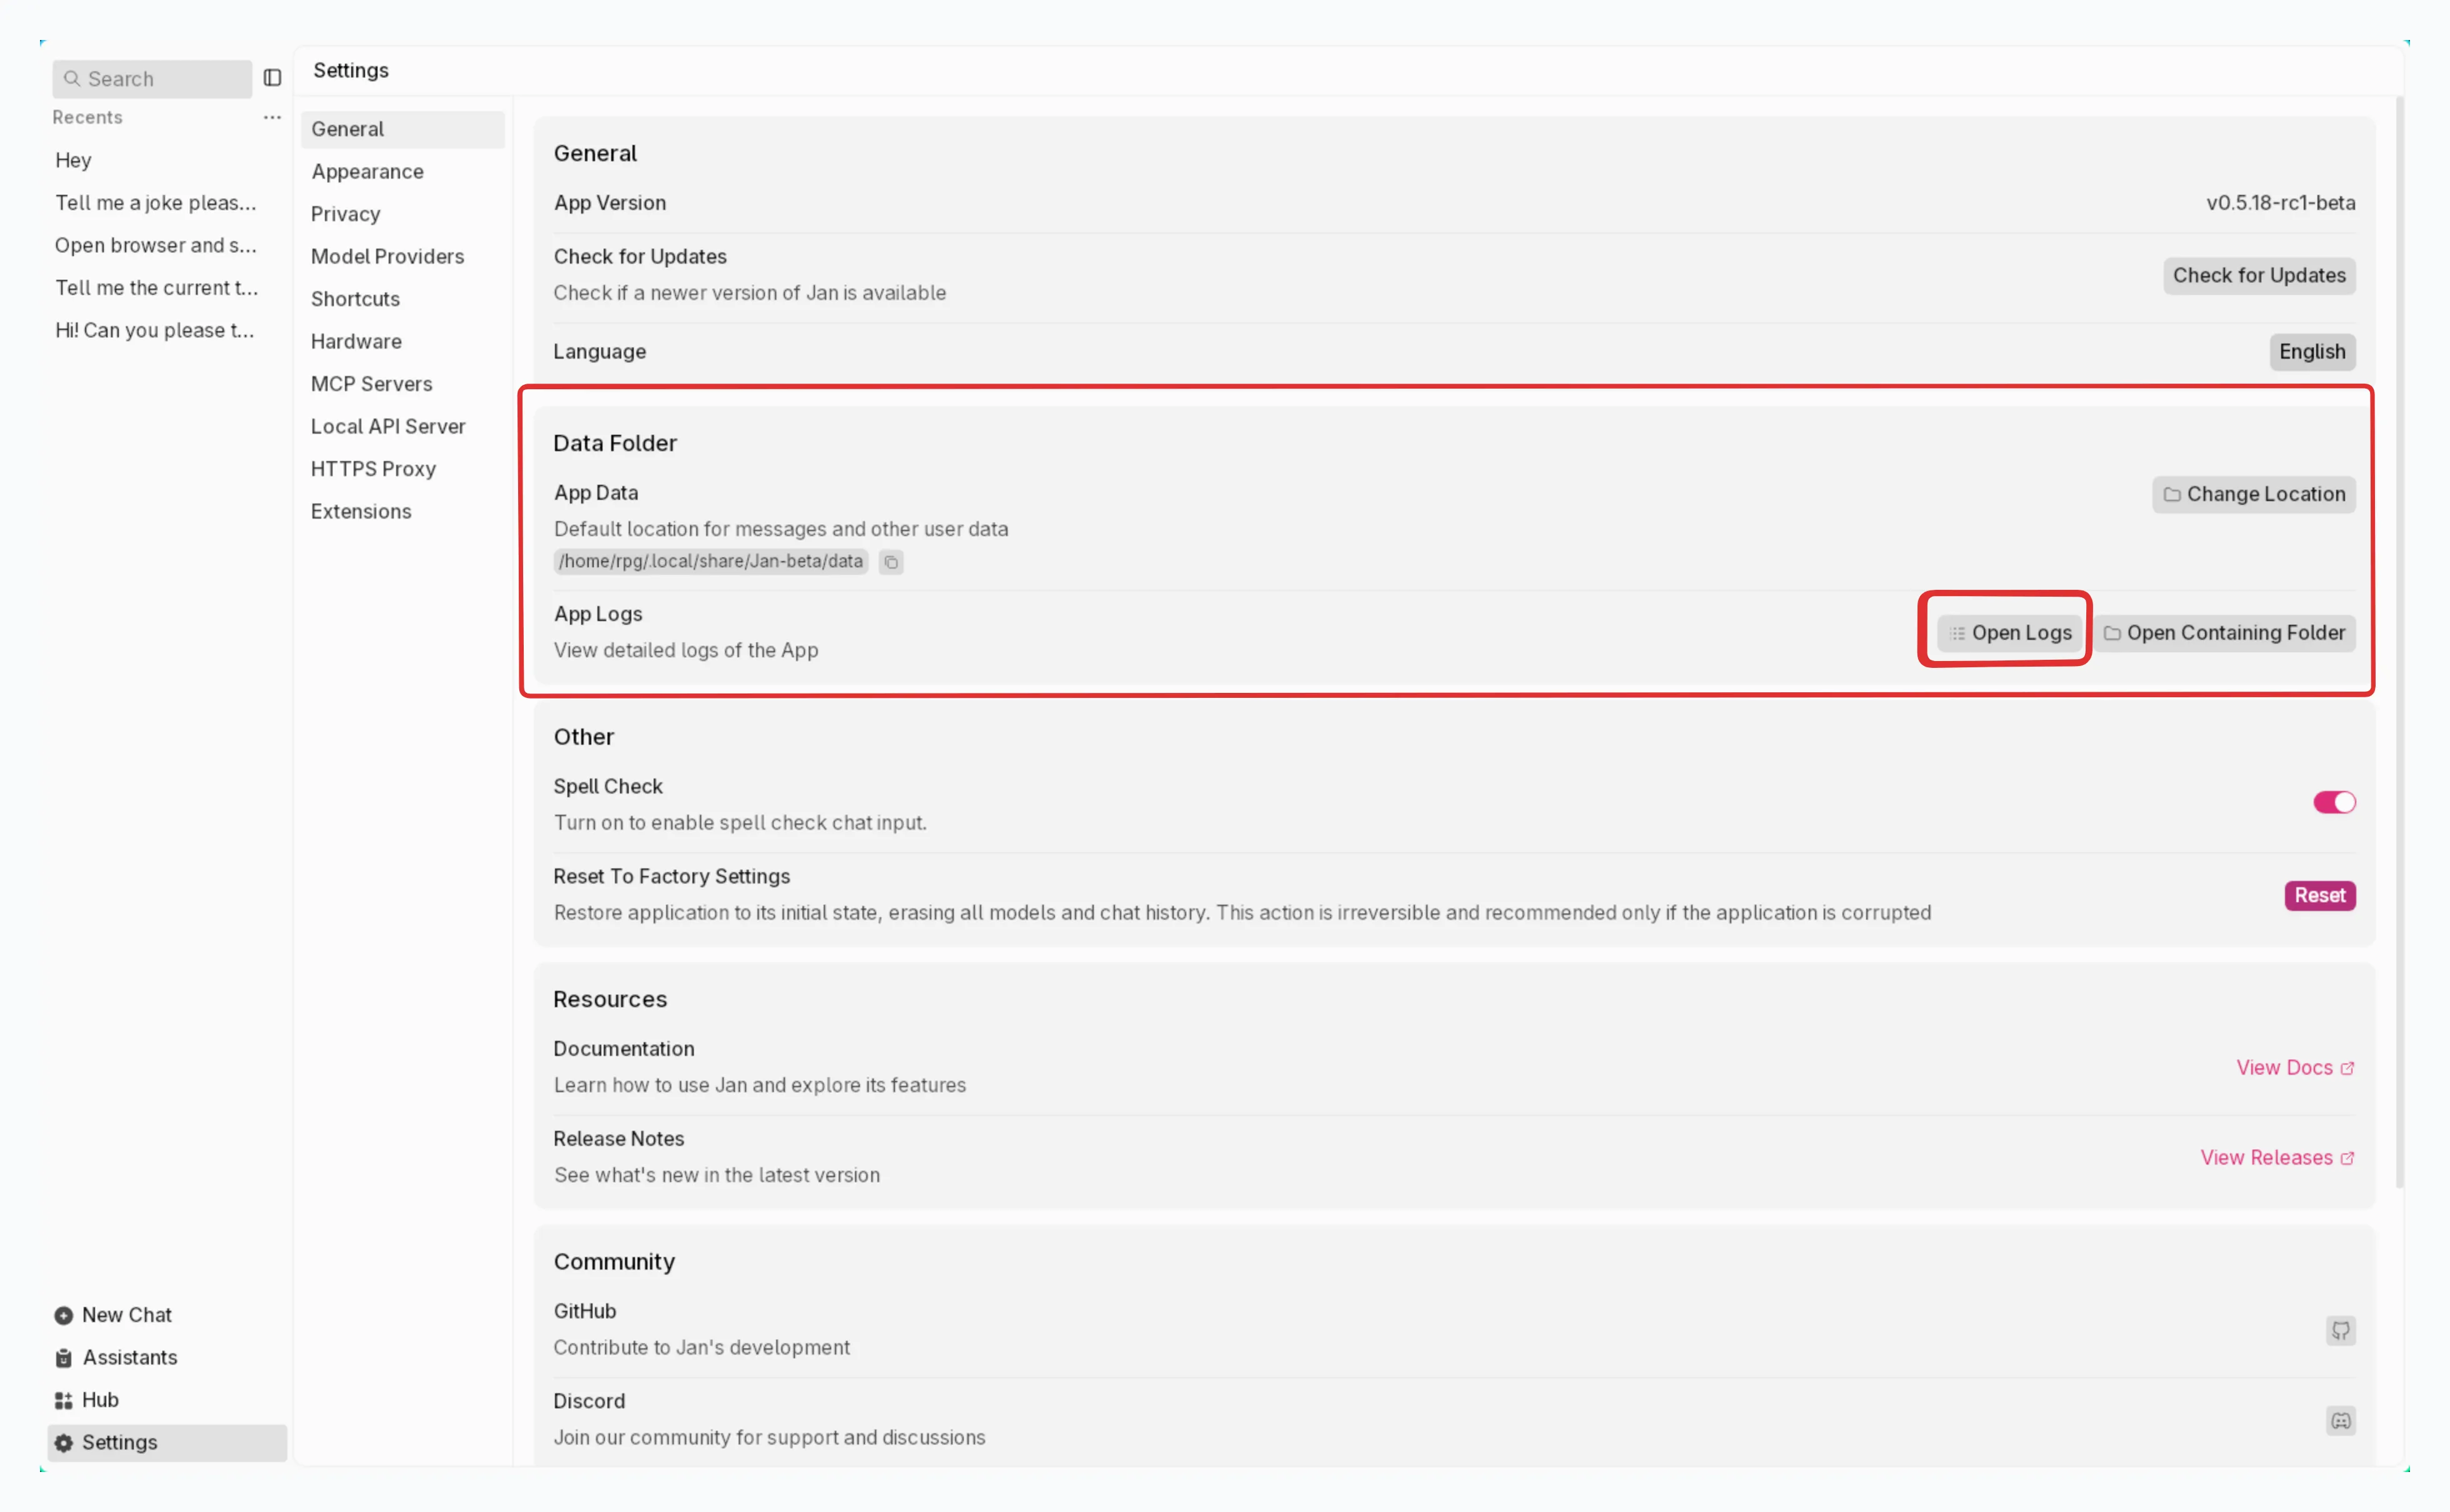Screen dimensions: 2450x1512
Task: Toggle the sidebar collapse icon
Action: click(272, 78)
